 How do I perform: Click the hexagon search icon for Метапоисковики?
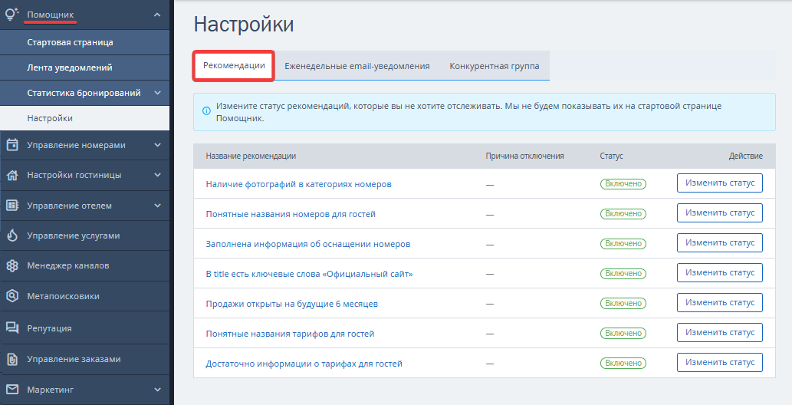(12, 296)
